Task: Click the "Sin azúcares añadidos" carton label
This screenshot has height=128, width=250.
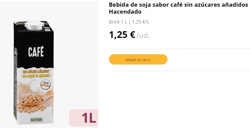Action: (36, 71)
